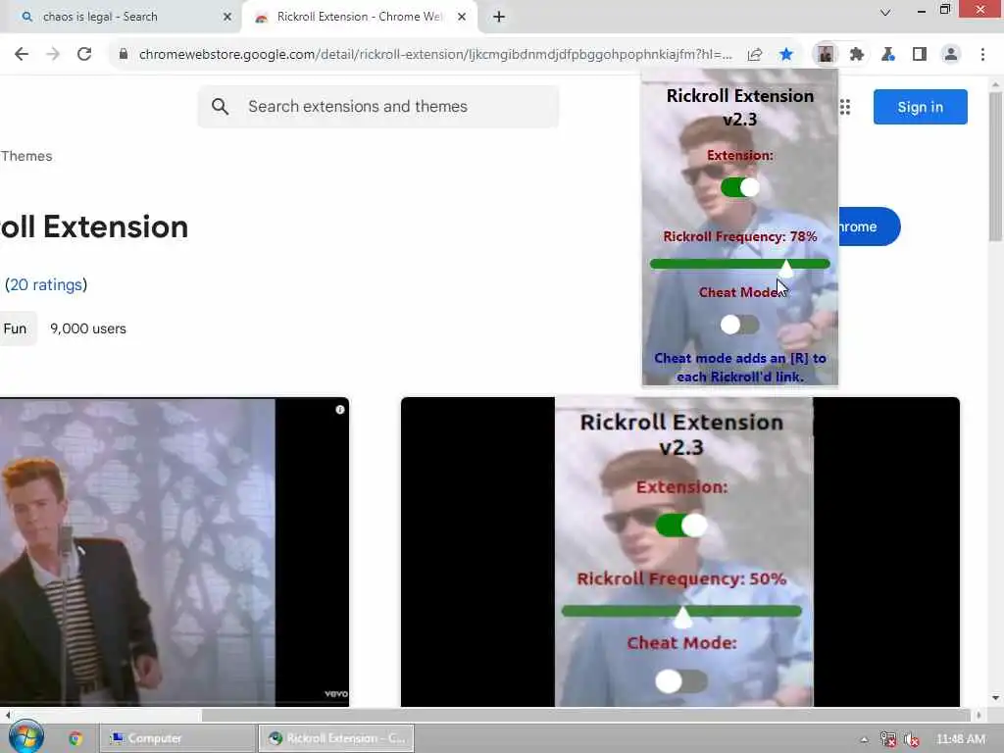The image size is (1004, 753).
Task: Show hidden tray icons arrow
Action: [x=864, y=739]
